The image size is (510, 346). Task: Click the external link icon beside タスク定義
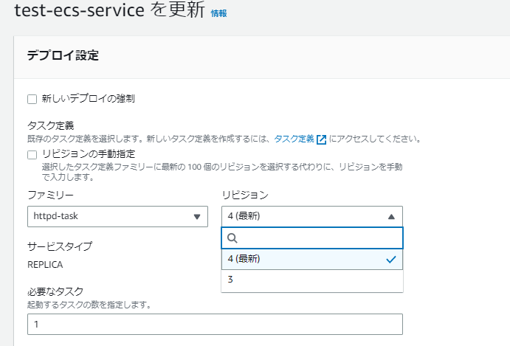tap(321, 139)
